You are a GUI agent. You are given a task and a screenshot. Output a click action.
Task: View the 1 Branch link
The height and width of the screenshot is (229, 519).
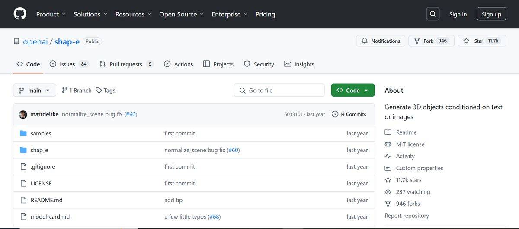[77, 90]
